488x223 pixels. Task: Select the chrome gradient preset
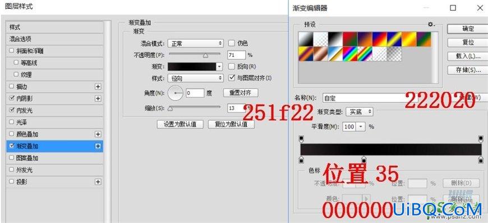click(x=335, y=54)
